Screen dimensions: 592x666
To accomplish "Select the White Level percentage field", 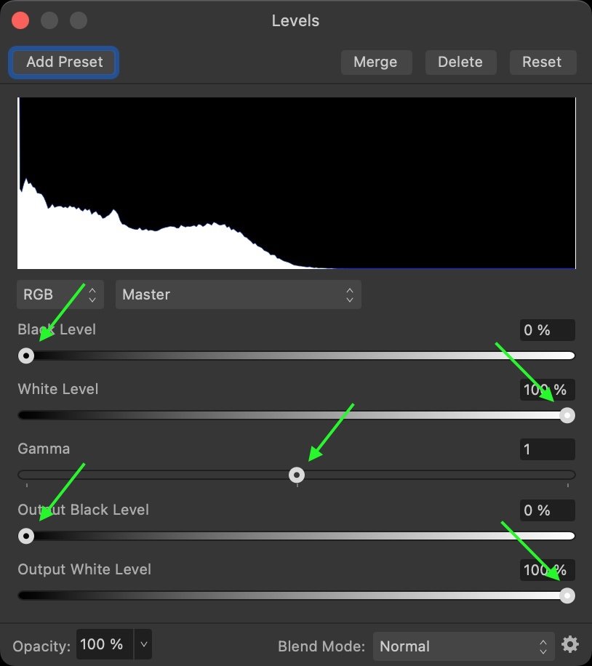I will tap(548, 390).
